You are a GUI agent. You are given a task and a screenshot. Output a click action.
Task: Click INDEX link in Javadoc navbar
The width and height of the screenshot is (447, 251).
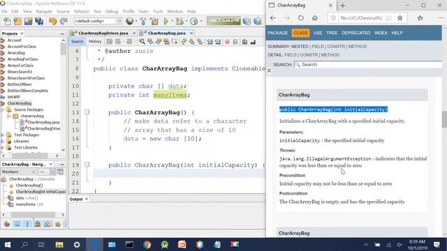coord(381,33)
